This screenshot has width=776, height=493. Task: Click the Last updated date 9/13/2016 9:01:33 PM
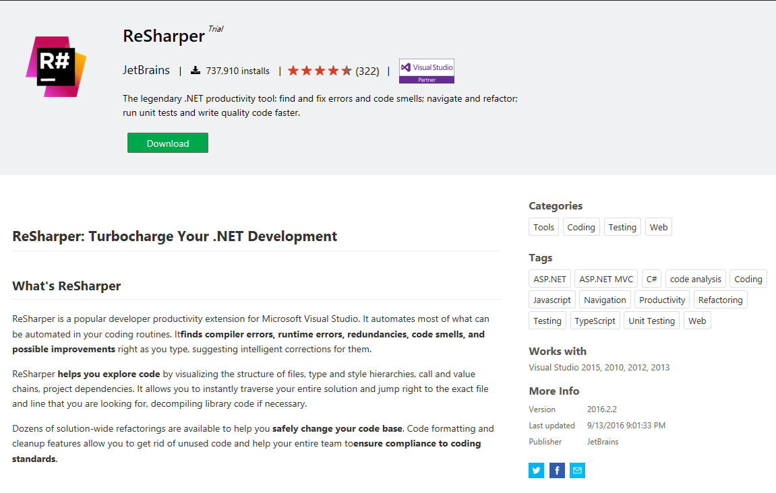tap(626, 425)
